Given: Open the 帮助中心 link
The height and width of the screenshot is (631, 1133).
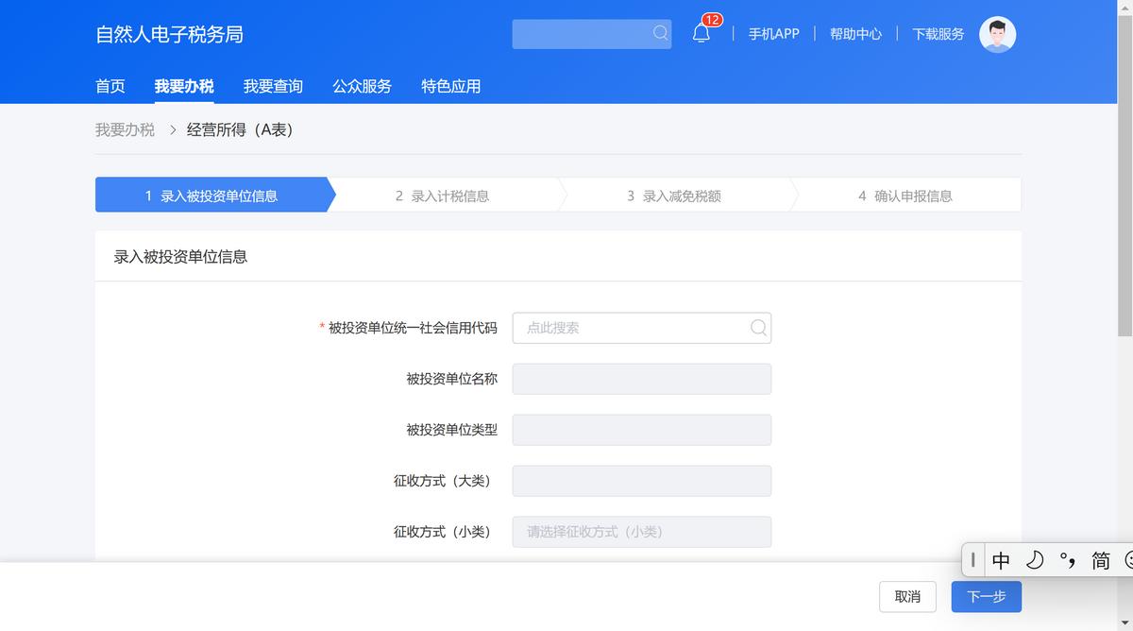Looking at the screenshot, I should 855,33.
